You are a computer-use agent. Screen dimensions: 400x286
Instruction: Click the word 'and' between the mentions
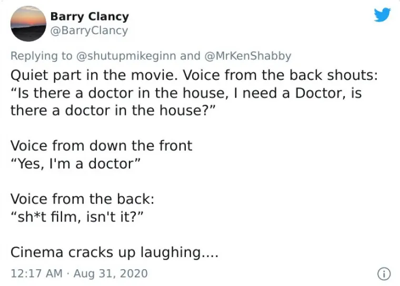click(190, 56)
